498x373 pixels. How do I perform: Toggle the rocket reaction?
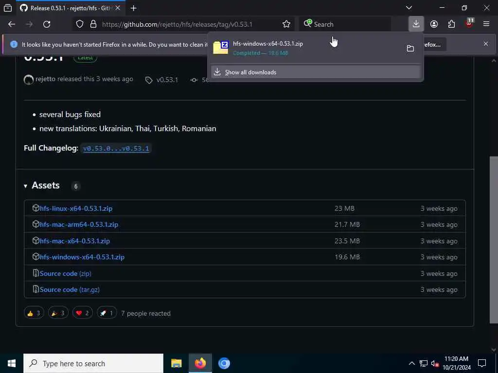tap(107, 313)
